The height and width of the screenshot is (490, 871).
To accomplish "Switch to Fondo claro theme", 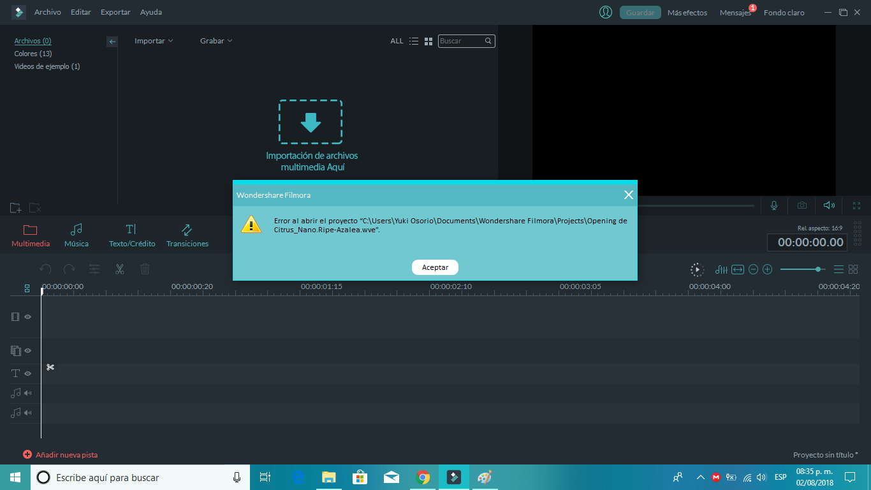I will (784, 13).
